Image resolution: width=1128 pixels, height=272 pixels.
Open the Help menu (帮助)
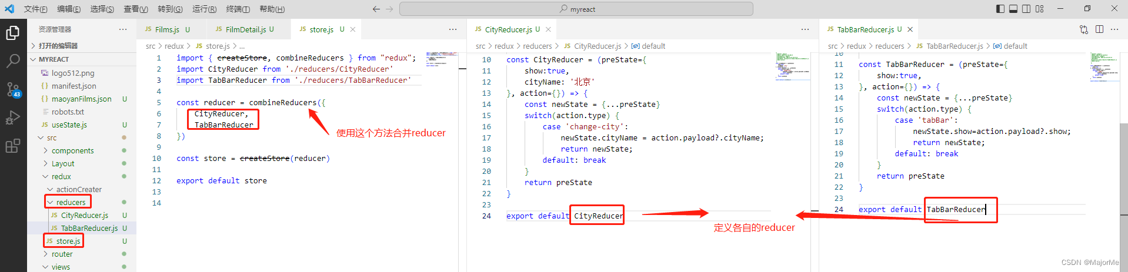pyautogui.click(x=272, y=9)
